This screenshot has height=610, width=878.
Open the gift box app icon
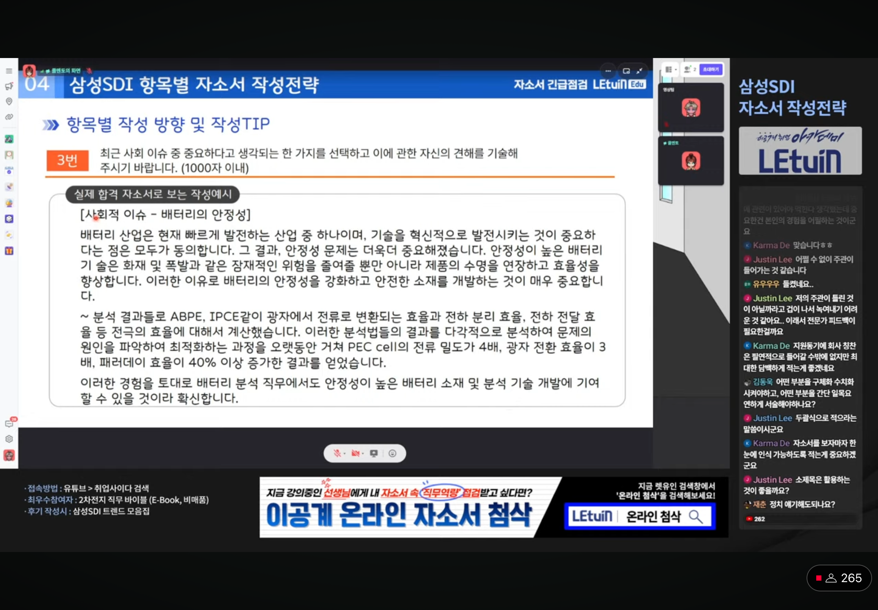(9, 251)
